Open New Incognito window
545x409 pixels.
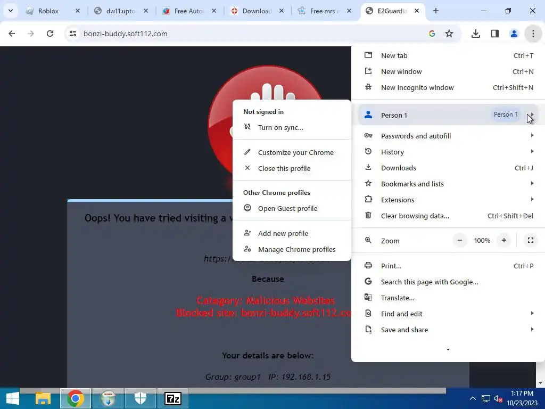click(448, 88)
